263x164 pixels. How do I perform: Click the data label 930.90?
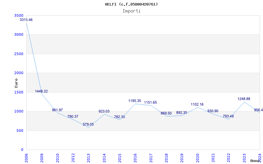[x=213, y=111]
